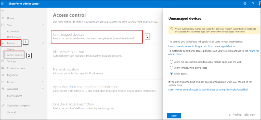Open the Azure AD admin center link
The height and width of the screenshot is (120, 261).
[x=214, y=53]
